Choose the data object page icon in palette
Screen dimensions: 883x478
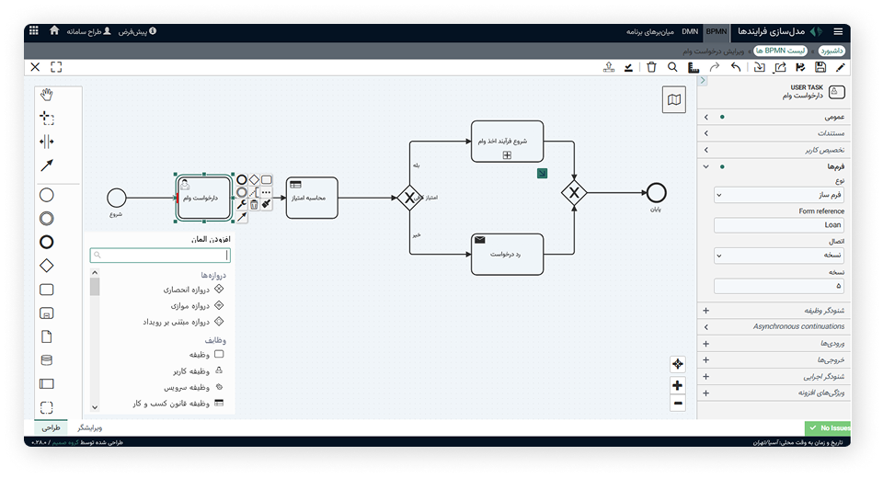click(x=47, y=336)
